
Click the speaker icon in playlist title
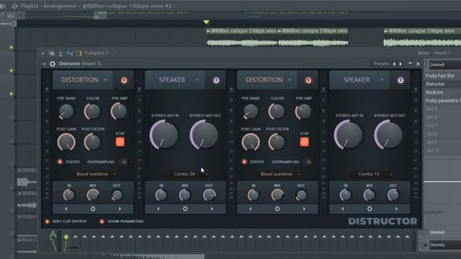point(14,6)
